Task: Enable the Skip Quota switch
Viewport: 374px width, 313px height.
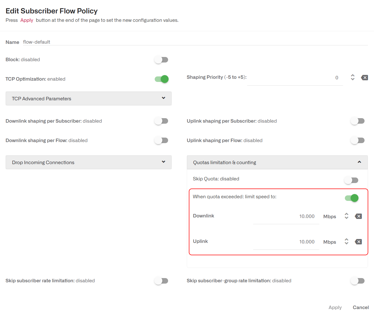Action: [x=351, y=180]
